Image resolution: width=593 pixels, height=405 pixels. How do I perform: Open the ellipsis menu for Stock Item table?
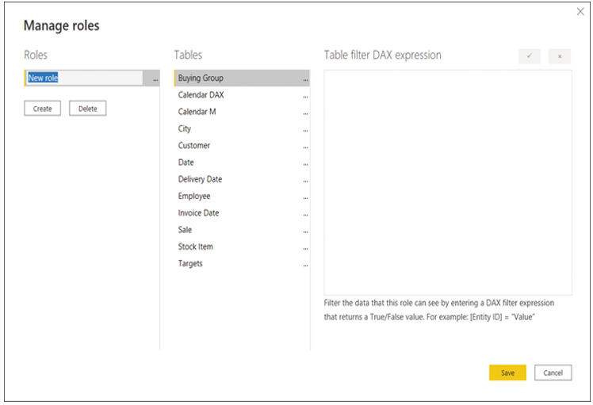pyautogui.click(x=305, y=248)
